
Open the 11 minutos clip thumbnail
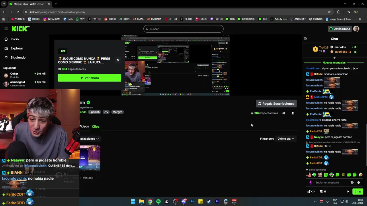tap(90, 158)
